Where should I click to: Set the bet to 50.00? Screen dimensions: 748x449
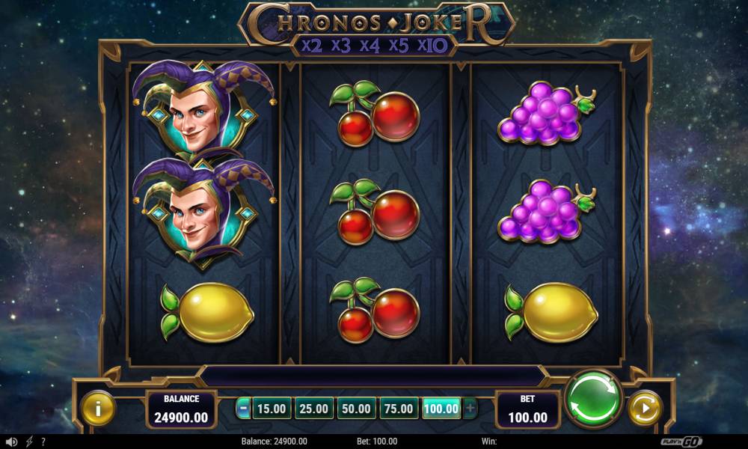tap(356, 409)
